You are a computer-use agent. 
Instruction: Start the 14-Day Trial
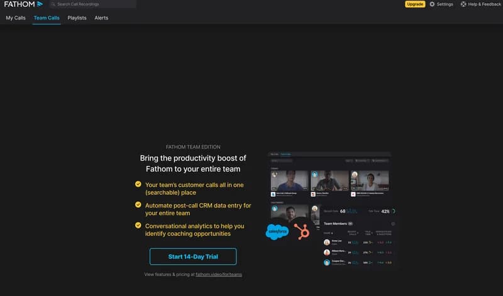193,256
